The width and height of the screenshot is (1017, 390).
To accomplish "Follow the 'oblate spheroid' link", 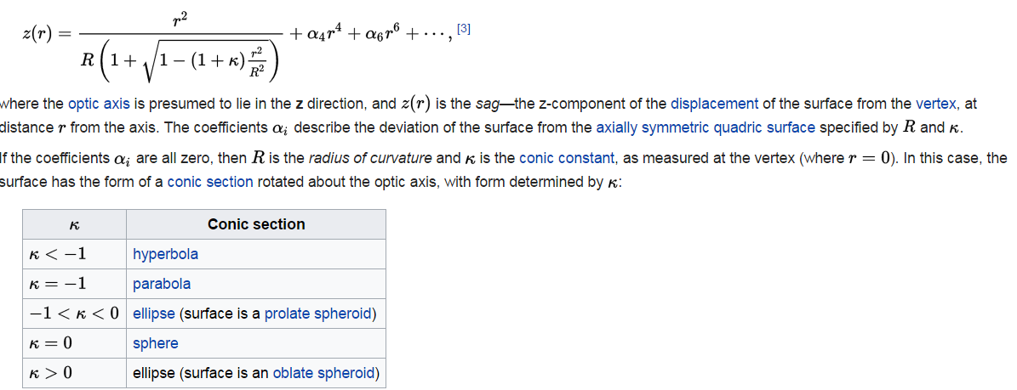I will 323,373.
